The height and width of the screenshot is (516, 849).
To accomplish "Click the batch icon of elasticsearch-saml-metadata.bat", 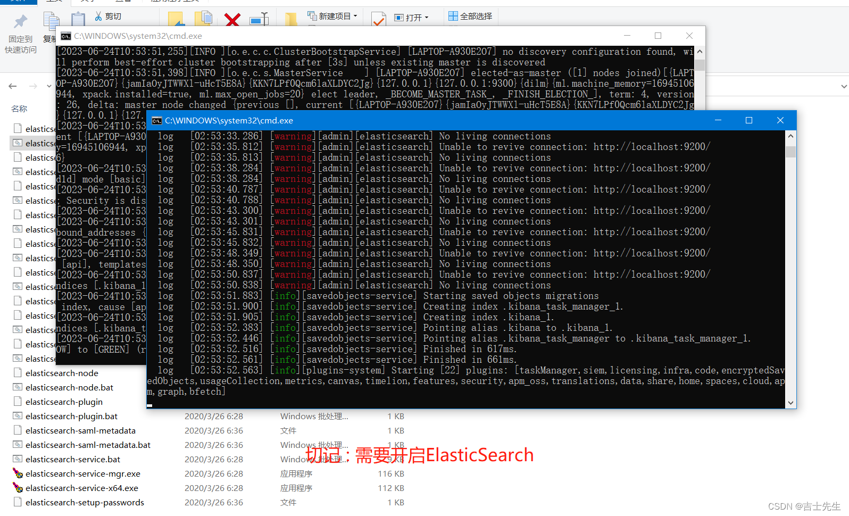I will (x=18, y=444).
